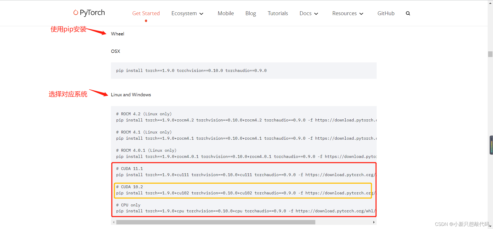Click the '# CUDA 11.1' comment line
493x229 pixels.
[129, 169]
